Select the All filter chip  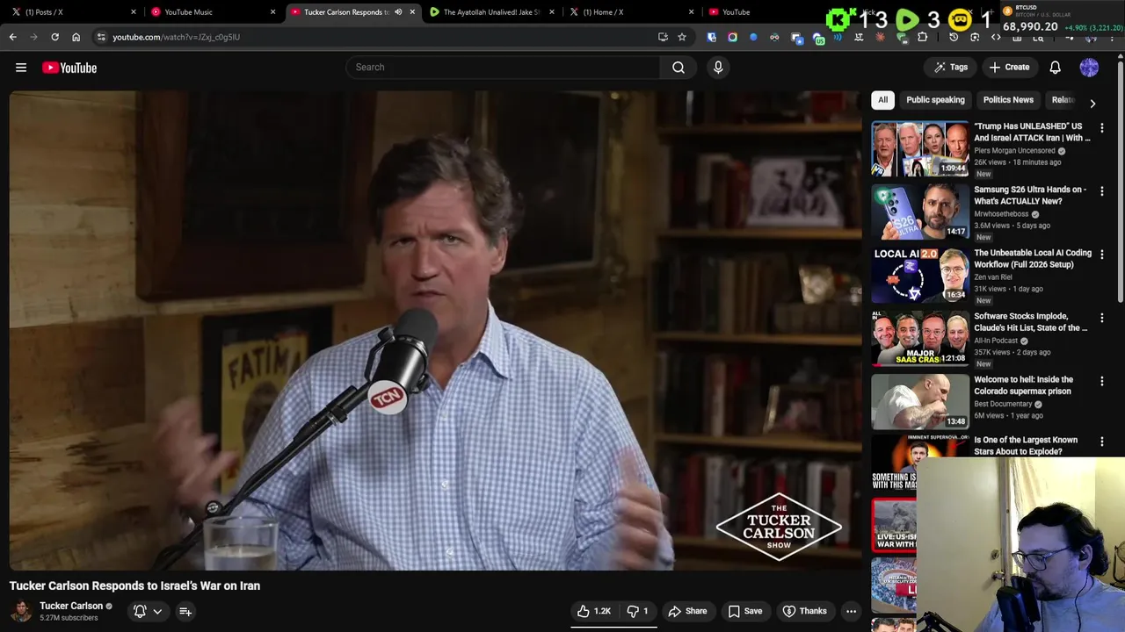(882, 100)
